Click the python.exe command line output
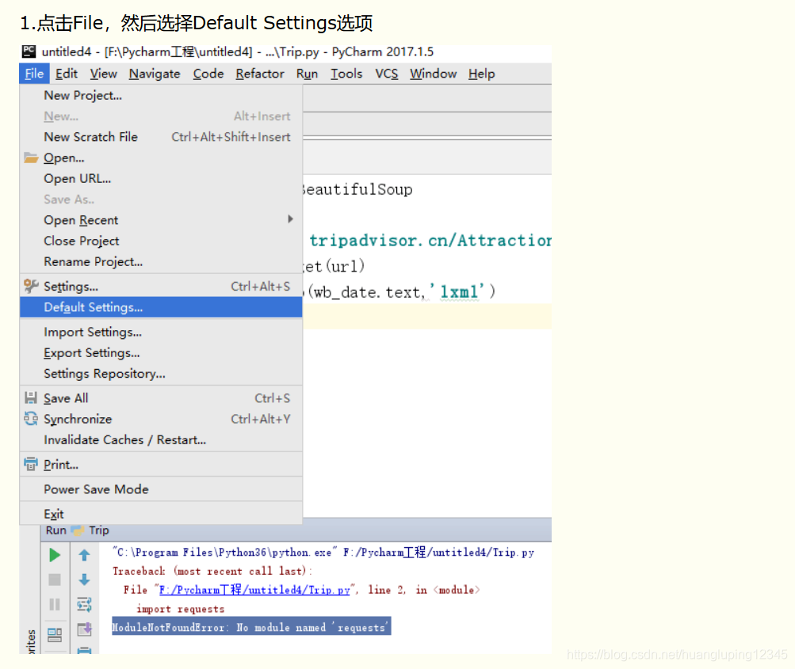The height and width of the screenshot is (669, 795). [323, 552]
